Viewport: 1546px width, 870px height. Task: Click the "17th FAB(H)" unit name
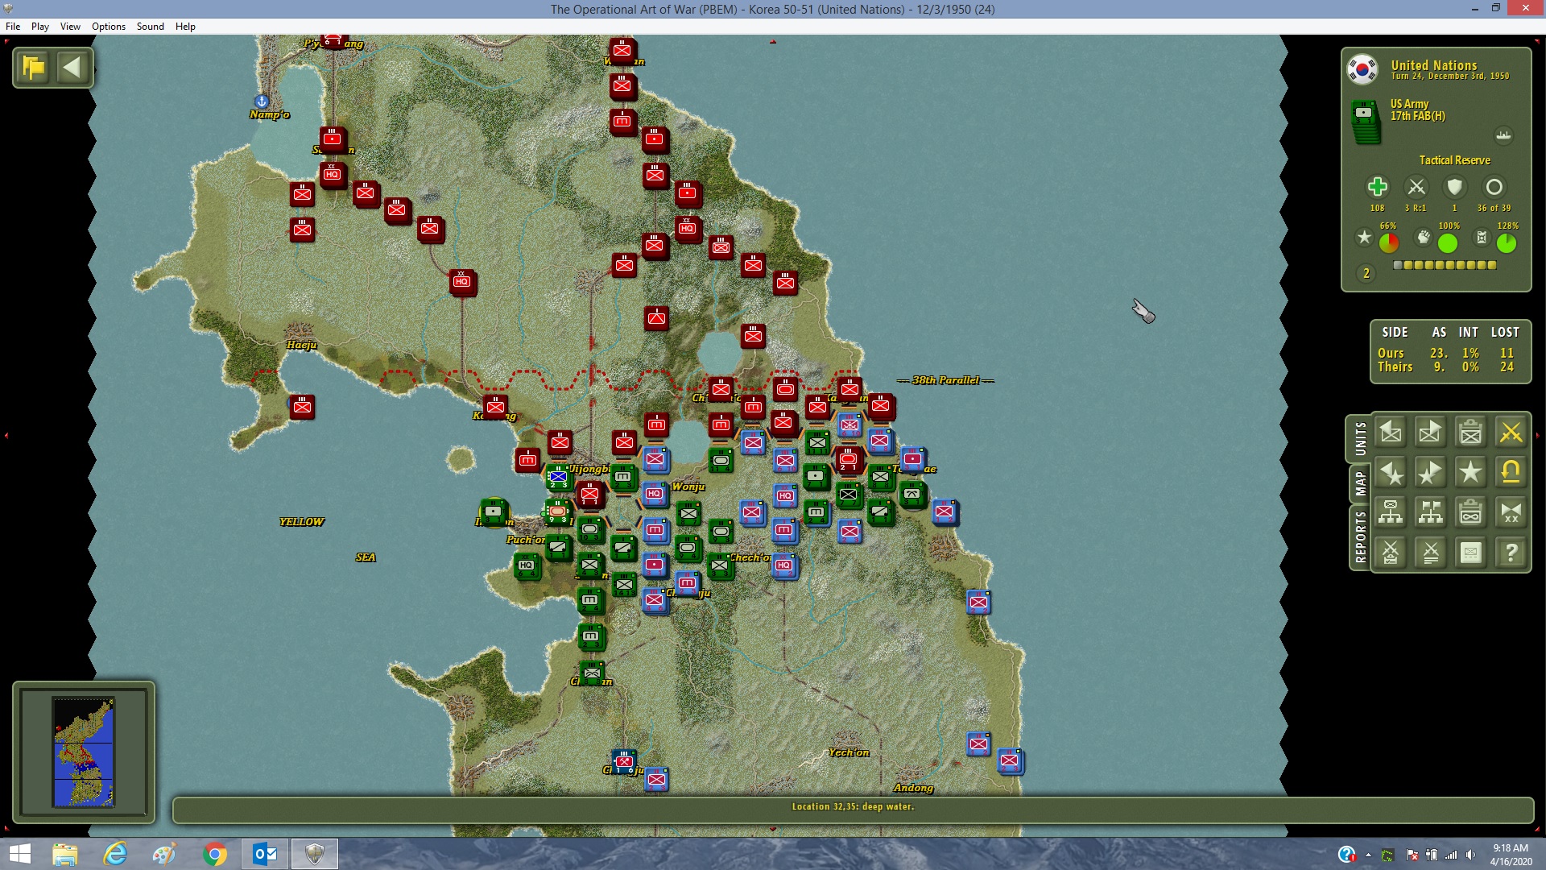(x=1418, y=116)
